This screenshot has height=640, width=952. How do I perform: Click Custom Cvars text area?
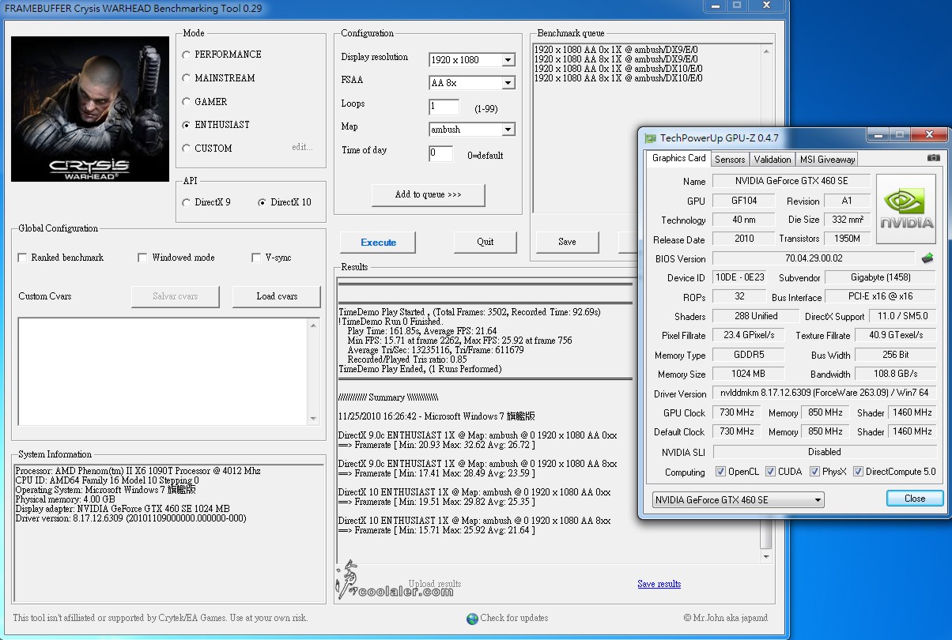[162, 371]
